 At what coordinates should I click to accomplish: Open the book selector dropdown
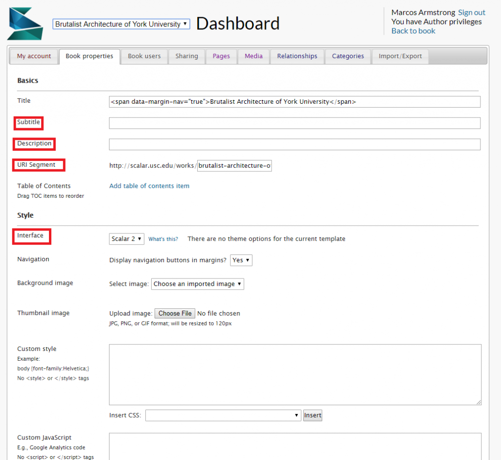pyautogui.click(x=121, y=24)
